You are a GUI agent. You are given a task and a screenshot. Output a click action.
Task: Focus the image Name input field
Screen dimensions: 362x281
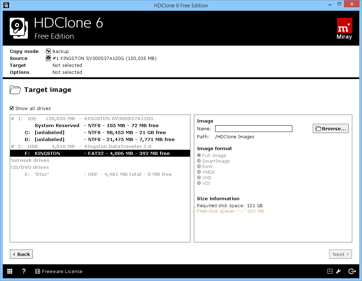click(253, 128)
